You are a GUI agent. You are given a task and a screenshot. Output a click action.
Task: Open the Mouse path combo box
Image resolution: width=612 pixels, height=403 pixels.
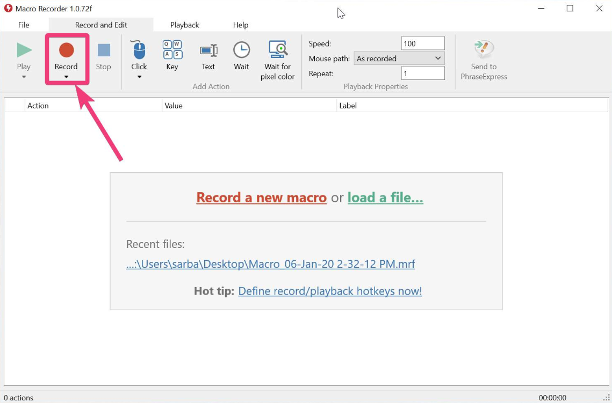point(399,58)
